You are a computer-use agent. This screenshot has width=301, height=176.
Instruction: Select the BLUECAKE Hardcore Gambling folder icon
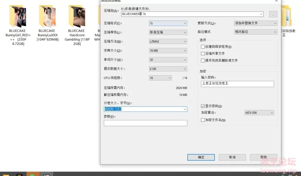pyautogui.click(x=77, y=16)
